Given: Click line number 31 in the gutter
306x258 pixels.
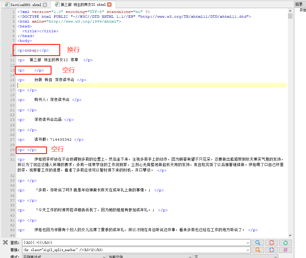Looking at the screenshot, I should click(12, 159).
